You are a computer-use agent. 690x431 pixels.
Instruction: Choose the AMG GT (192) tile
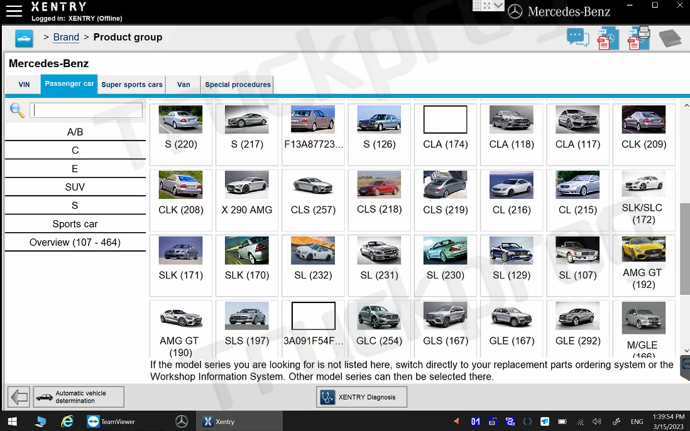pos(643,265)
